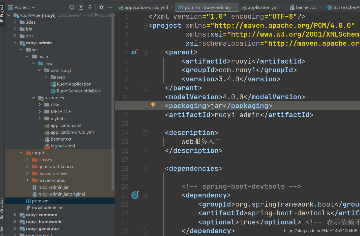
Task: Open application-druid.yml in project tree
Action: pos(69,132)
